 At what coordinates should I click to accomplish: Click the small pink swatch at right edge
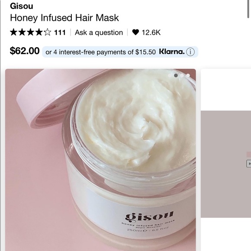click(249, 154)
